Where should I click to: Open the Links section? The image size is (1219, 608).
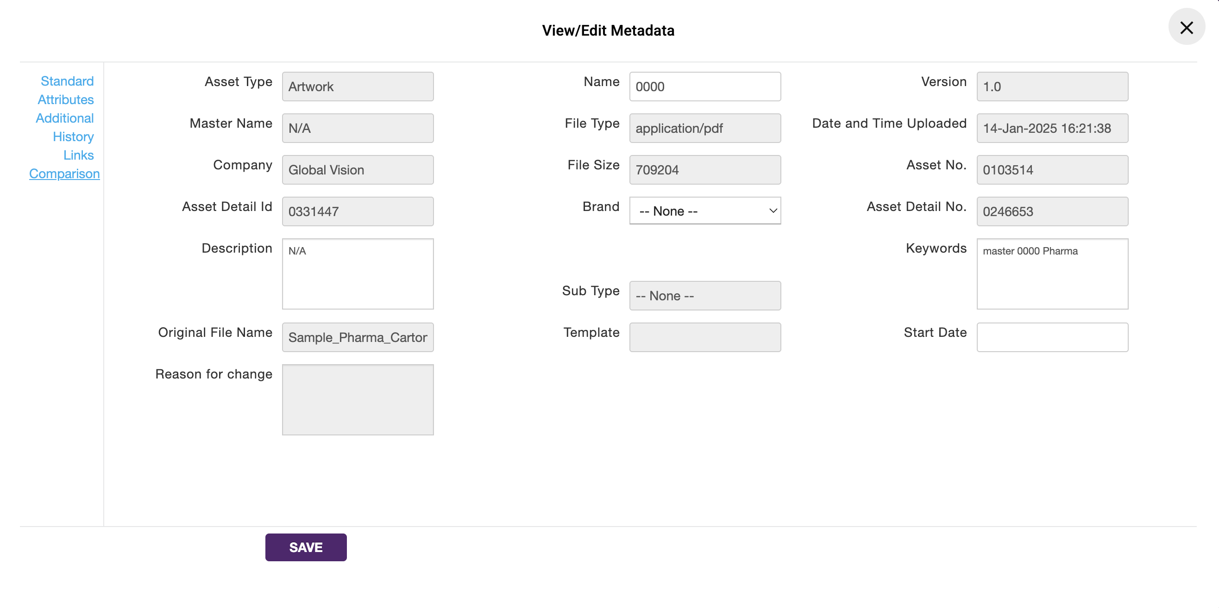pyautogui.click(x=78, y=155)
